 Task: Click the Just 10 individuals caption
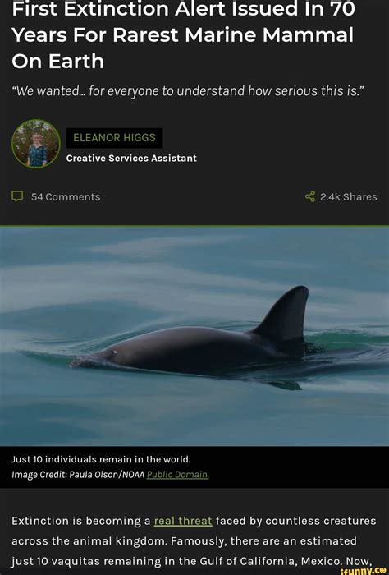[x=102, y=459]
